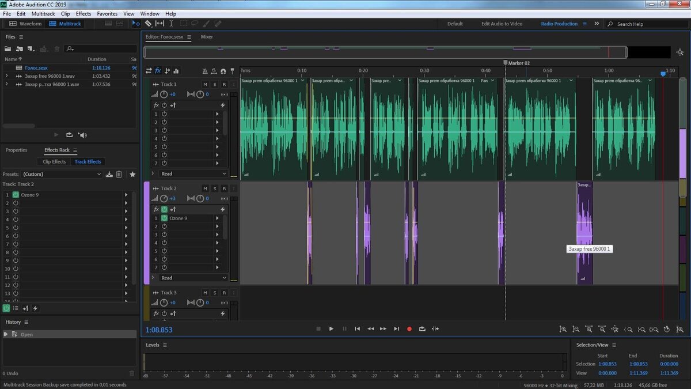Open the Presets (Custom) dropdown
Screen dimensions: 691x389
(x=60, y=174)
